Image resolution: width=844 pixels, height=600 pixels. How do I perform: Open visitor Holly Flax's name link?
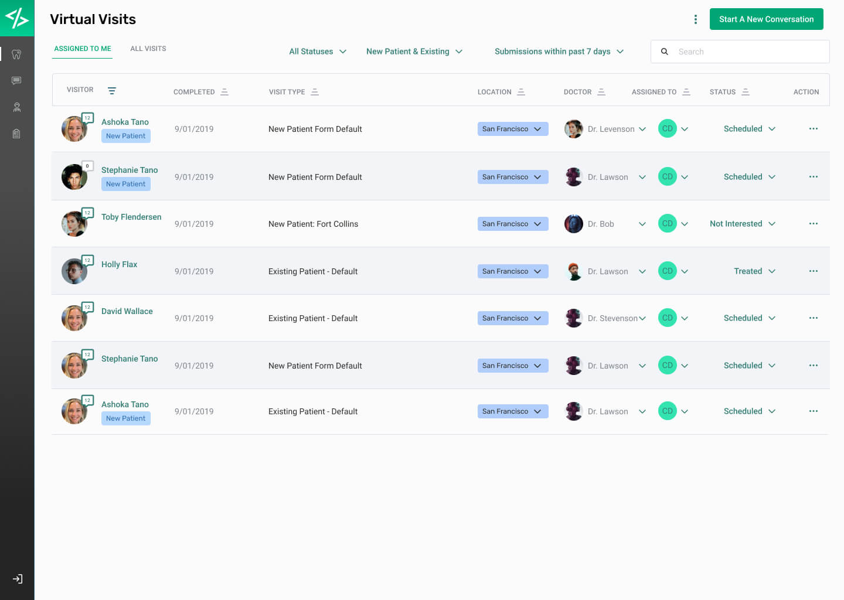click(119, 264)
